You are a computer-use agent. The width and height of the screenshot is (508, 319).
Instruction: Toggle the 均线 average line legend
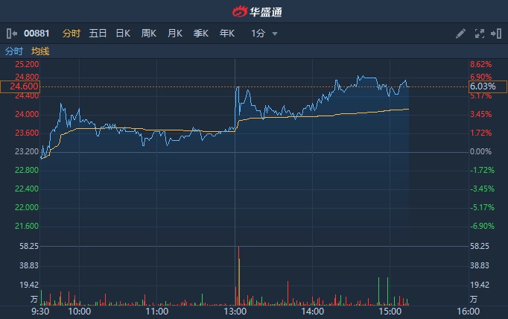click(40, 51)
